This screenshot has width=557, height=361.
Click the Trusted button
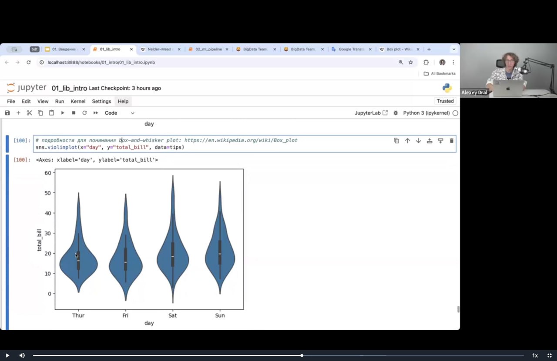[445, 101]
